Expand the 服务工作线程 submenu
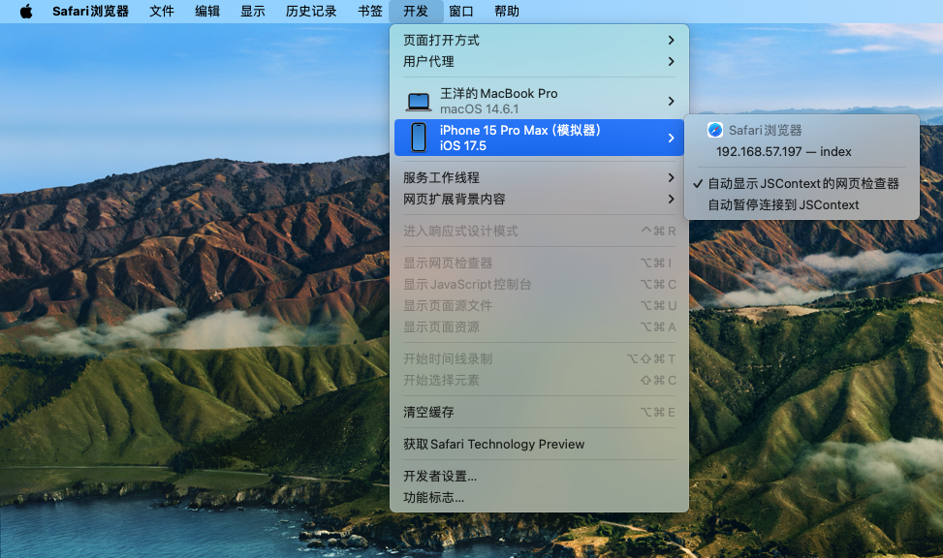The image size is (943, 558). [x=539, y=177]
